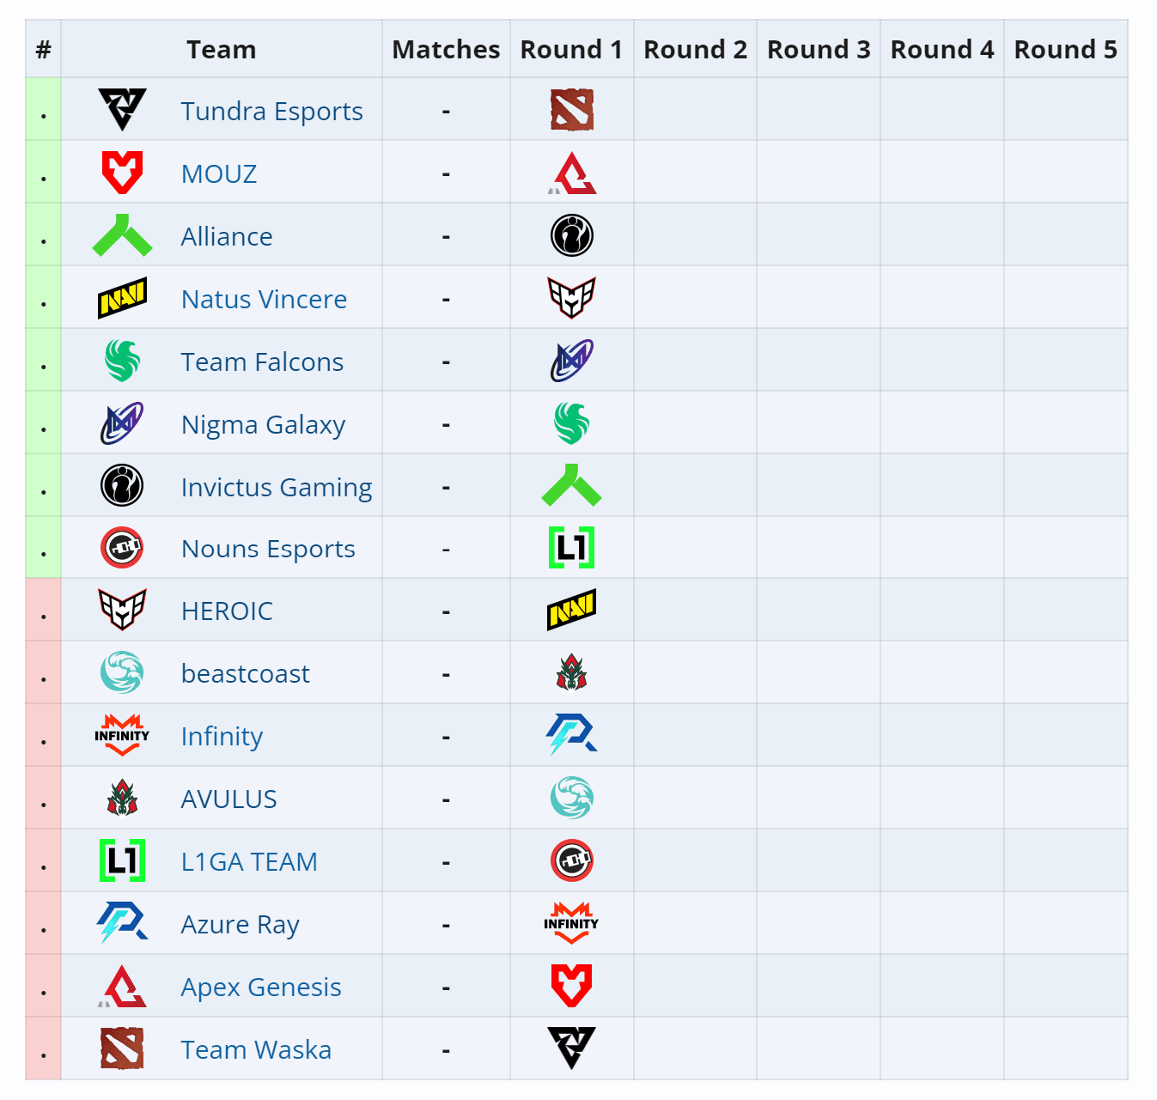Viewport: 1157px width, 1100px height.
Task: Open the Apex Genesis team link
Action: pyautogui.click(x=260, y=986)
